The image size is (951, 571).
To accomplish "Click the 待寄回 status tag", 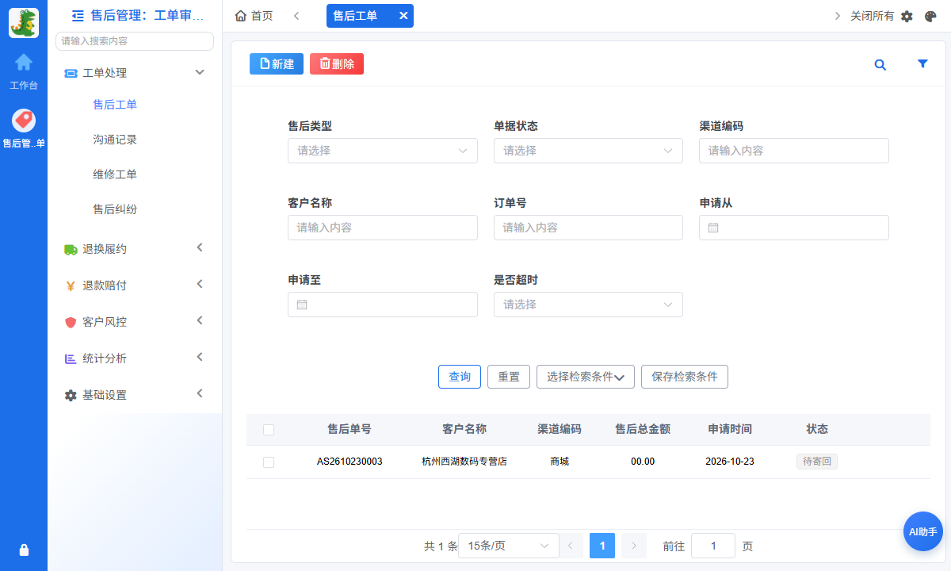I will (x=817, y=462).
